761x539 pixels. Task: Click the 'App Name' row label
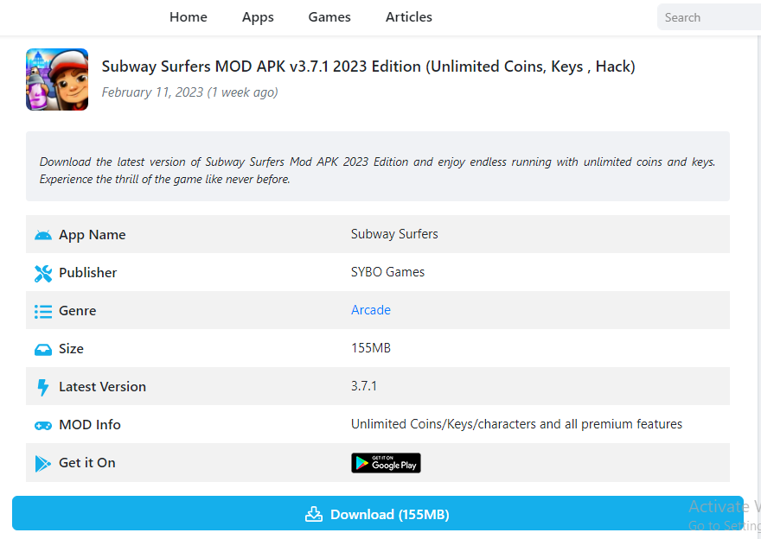(93, 235)
